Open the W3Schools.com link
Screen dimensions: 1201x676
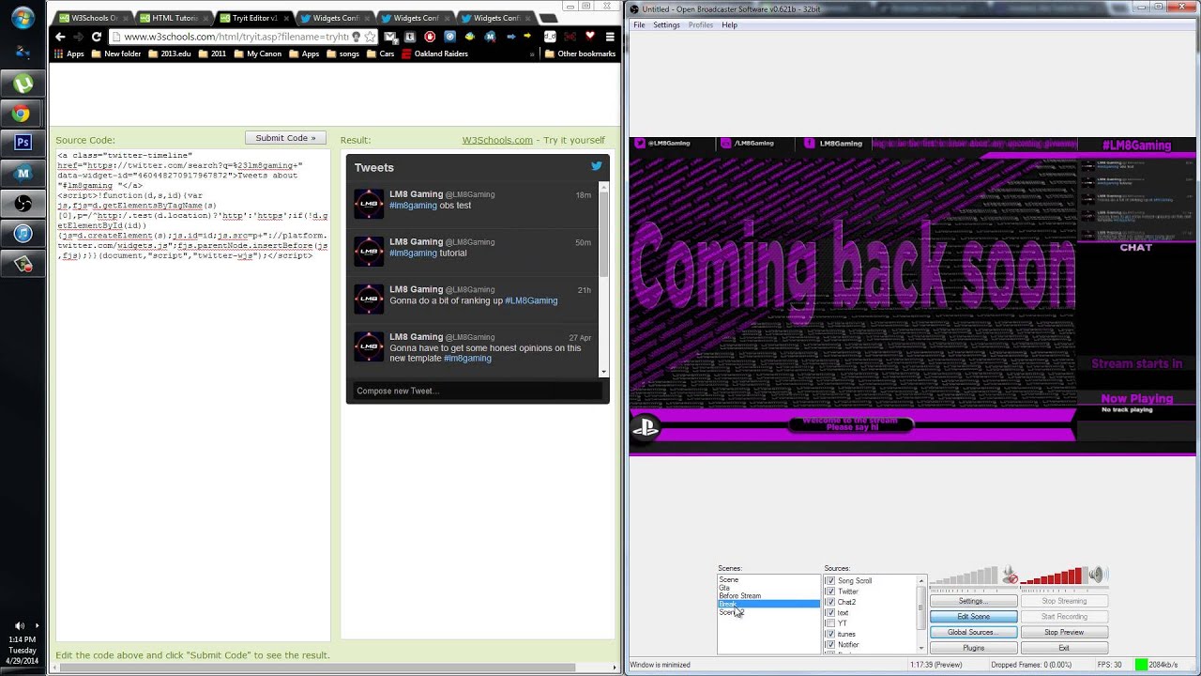[497, 140]
